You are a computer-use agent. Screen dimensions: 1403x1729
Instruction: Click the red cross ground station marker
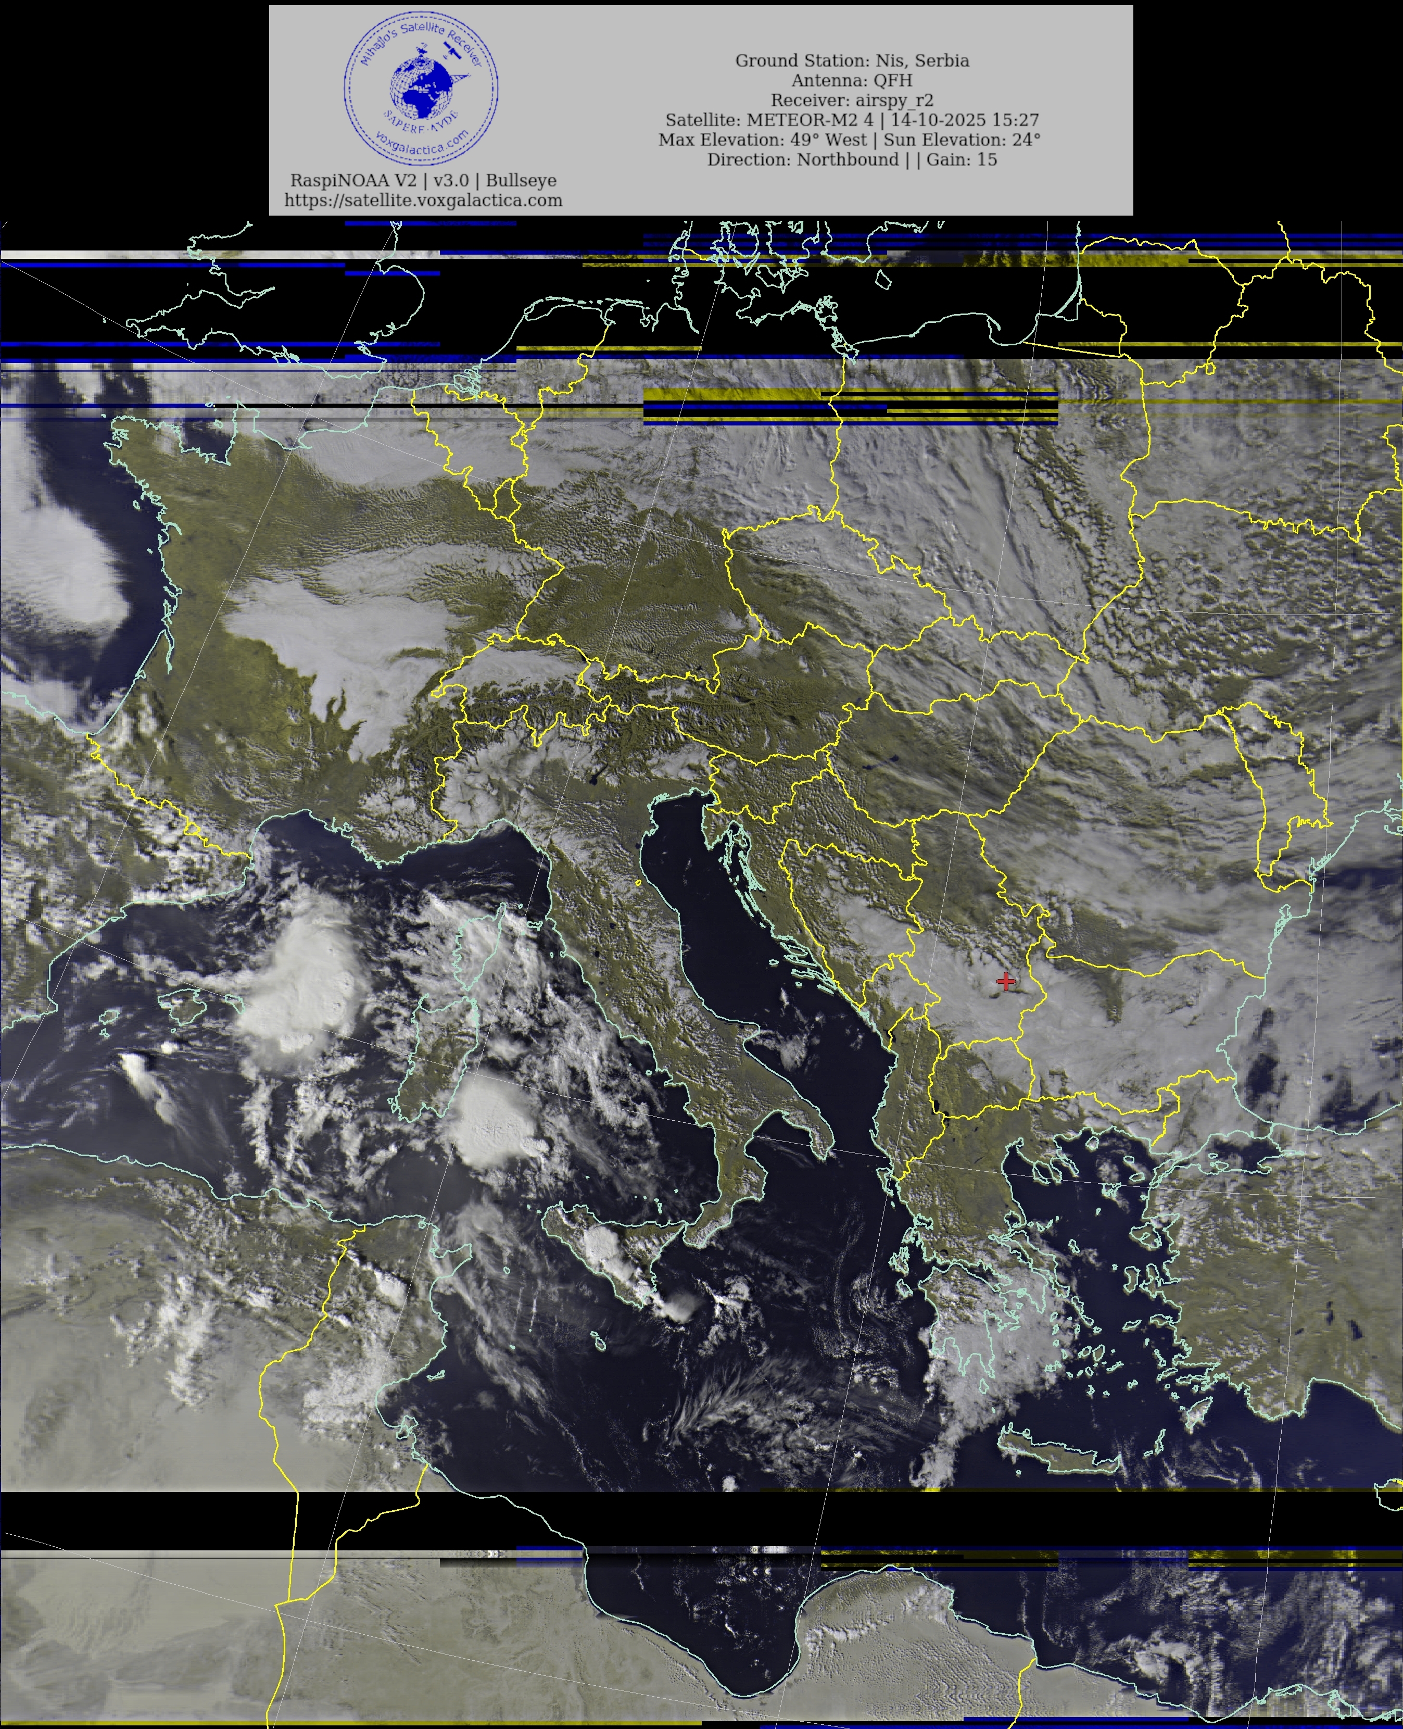coord(1005,981)
